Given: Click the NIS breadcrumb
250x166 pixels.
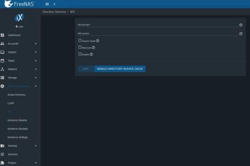Looking at the screenshot, I should [x=72, y=12].
